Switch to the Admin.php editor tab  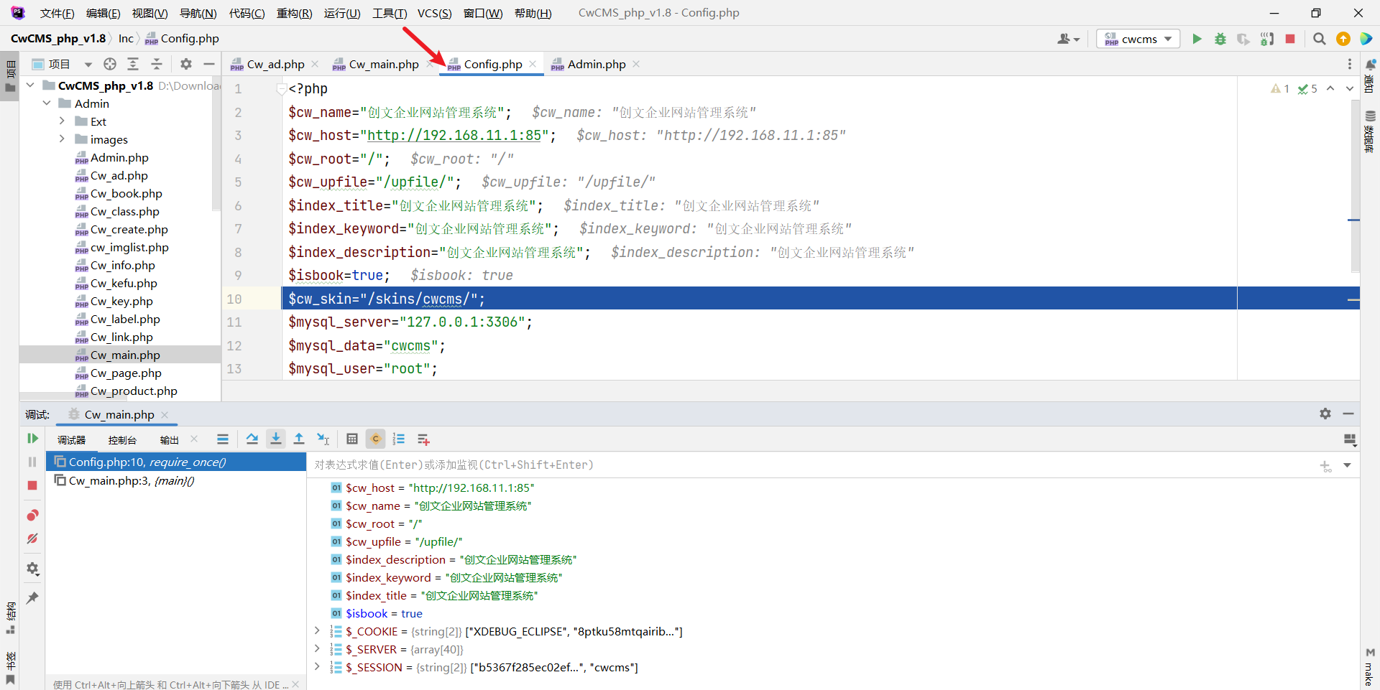pos(596,64)
